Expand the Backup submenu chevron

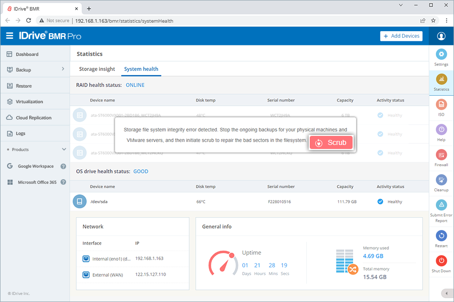pyautogui.click(x=63, y=69)
